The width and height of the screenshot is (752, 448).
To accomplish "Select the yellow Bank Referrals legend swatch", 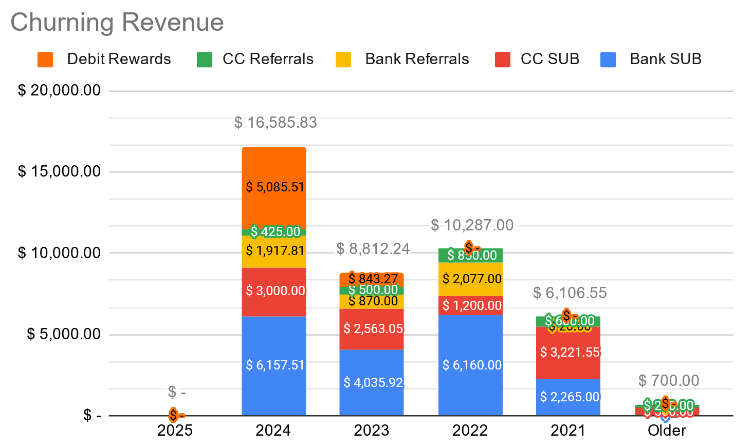I will [x=343, y=60].
